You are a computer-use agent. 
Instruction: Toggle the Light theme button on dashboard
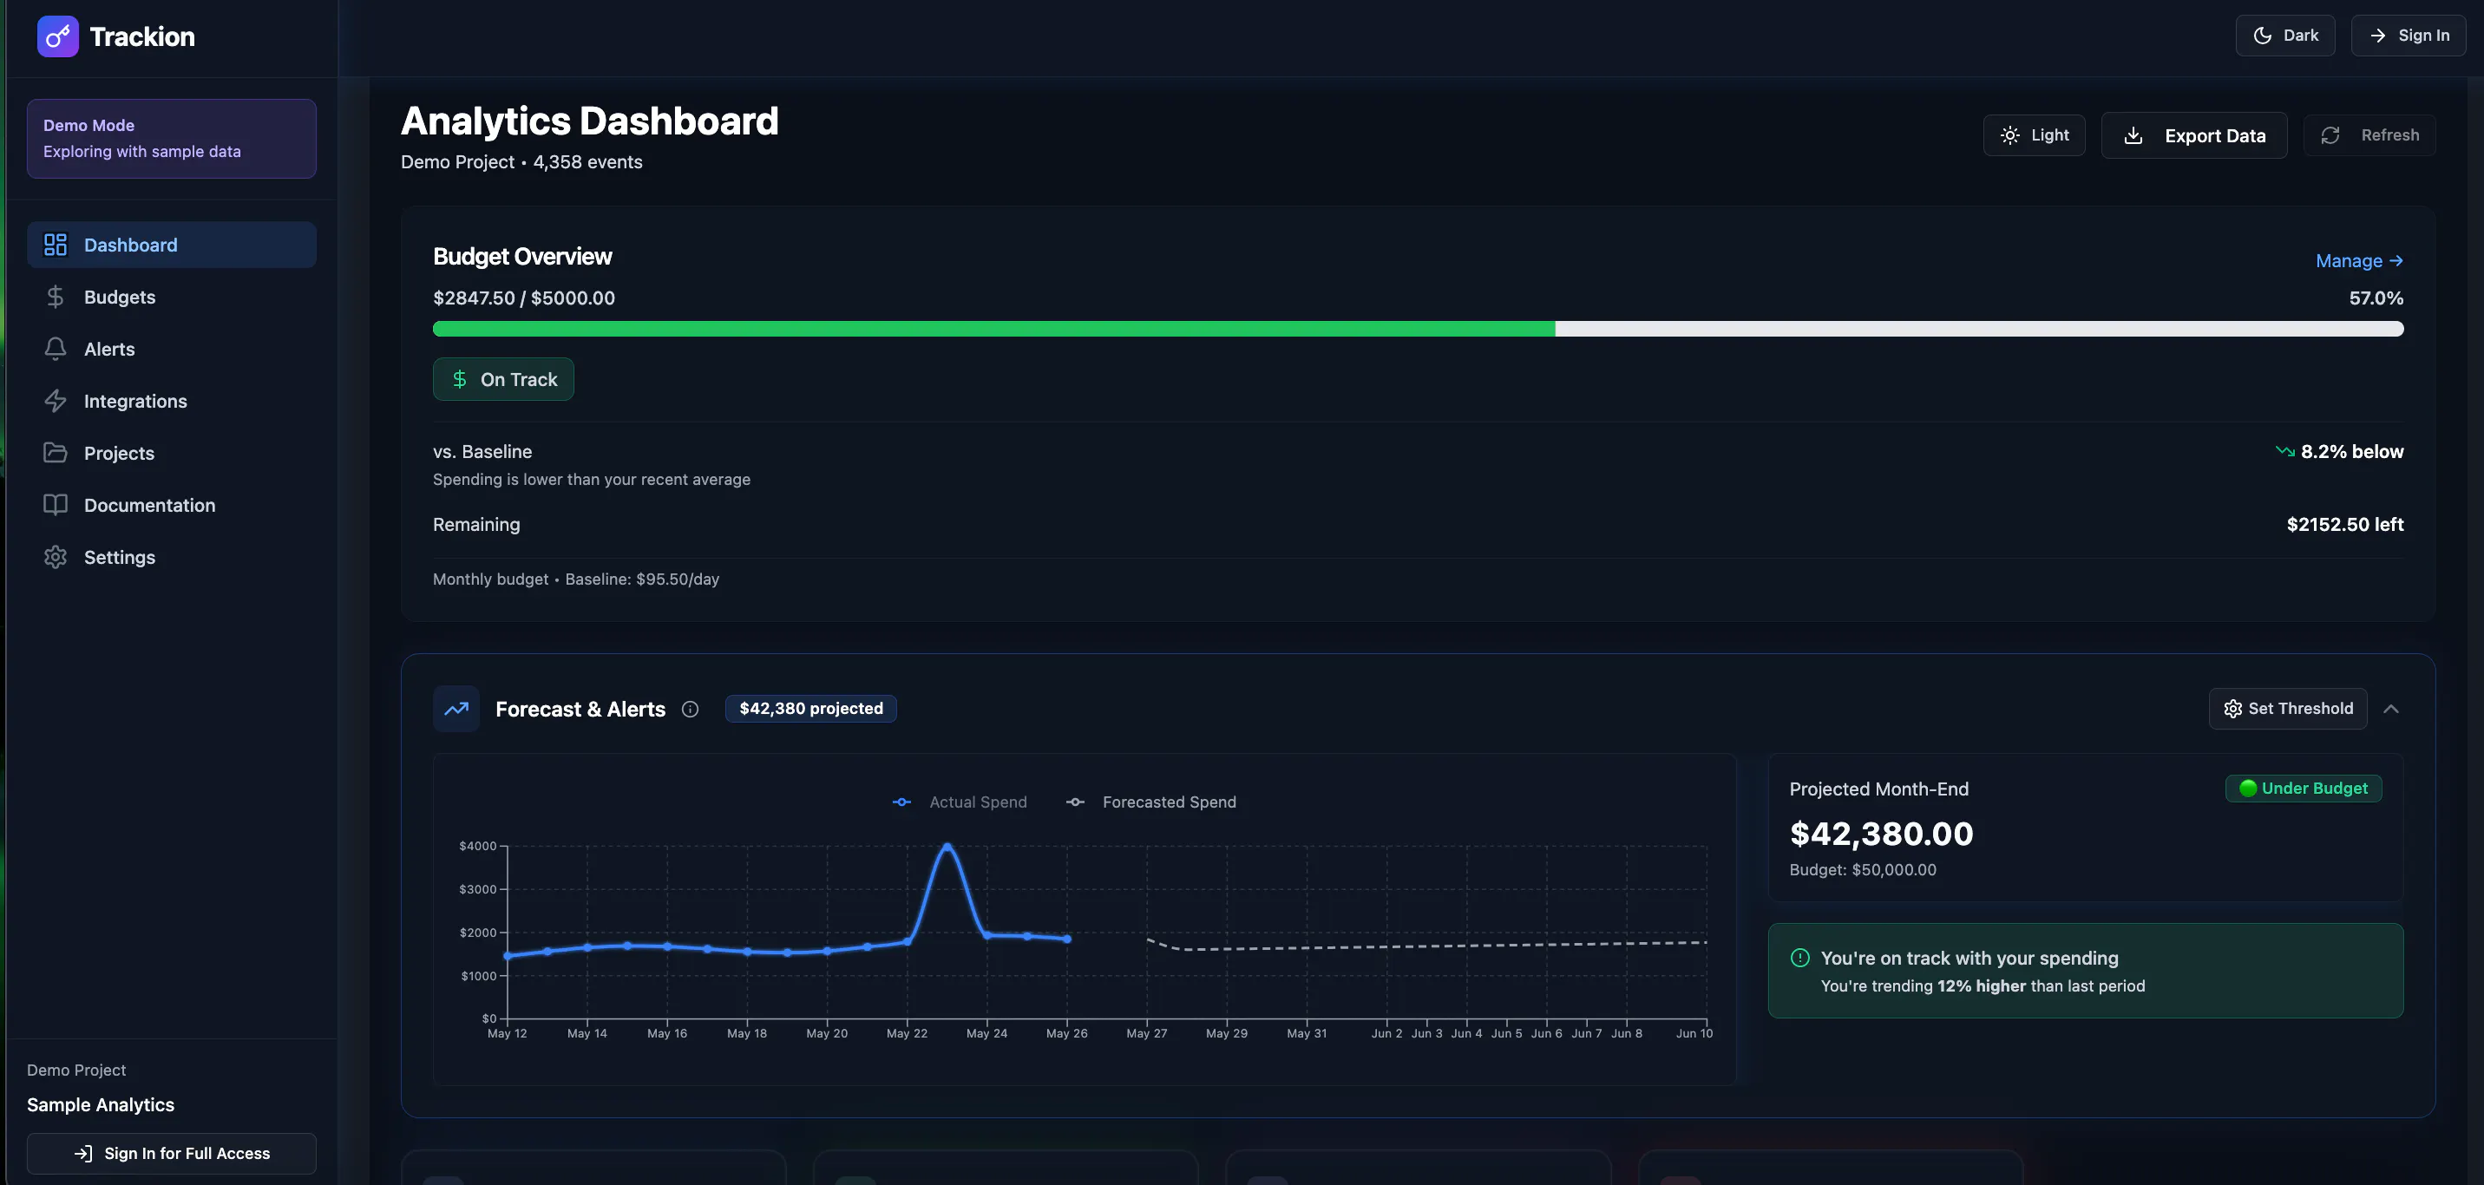[x=2034, y=136]
